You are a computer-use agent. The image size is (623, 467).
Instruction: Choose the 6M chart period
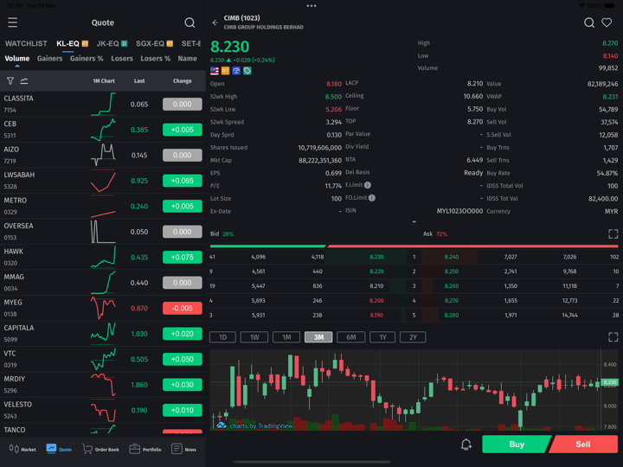coord(350,337)
